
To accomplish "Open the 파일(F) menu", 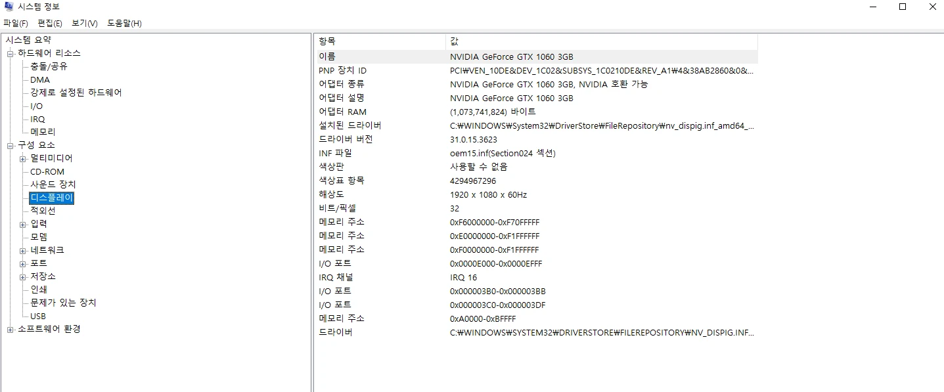I will [x=16, y=23].
